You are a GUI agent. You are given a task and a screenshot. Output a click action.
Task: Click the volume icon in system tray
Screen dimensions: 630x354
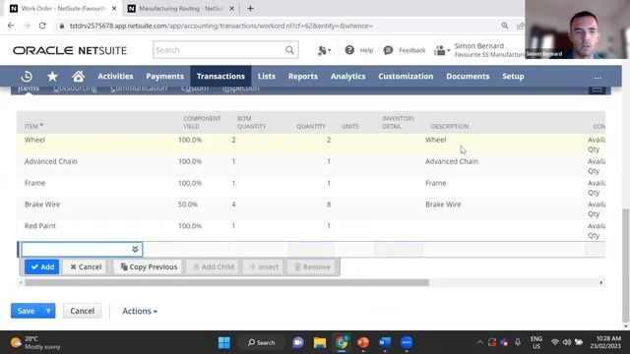[x=567, y=342]
